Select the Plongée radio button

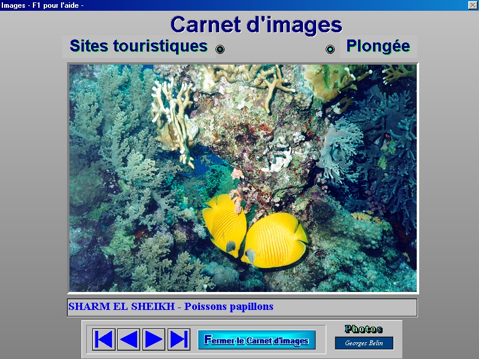tap(330, 49)
